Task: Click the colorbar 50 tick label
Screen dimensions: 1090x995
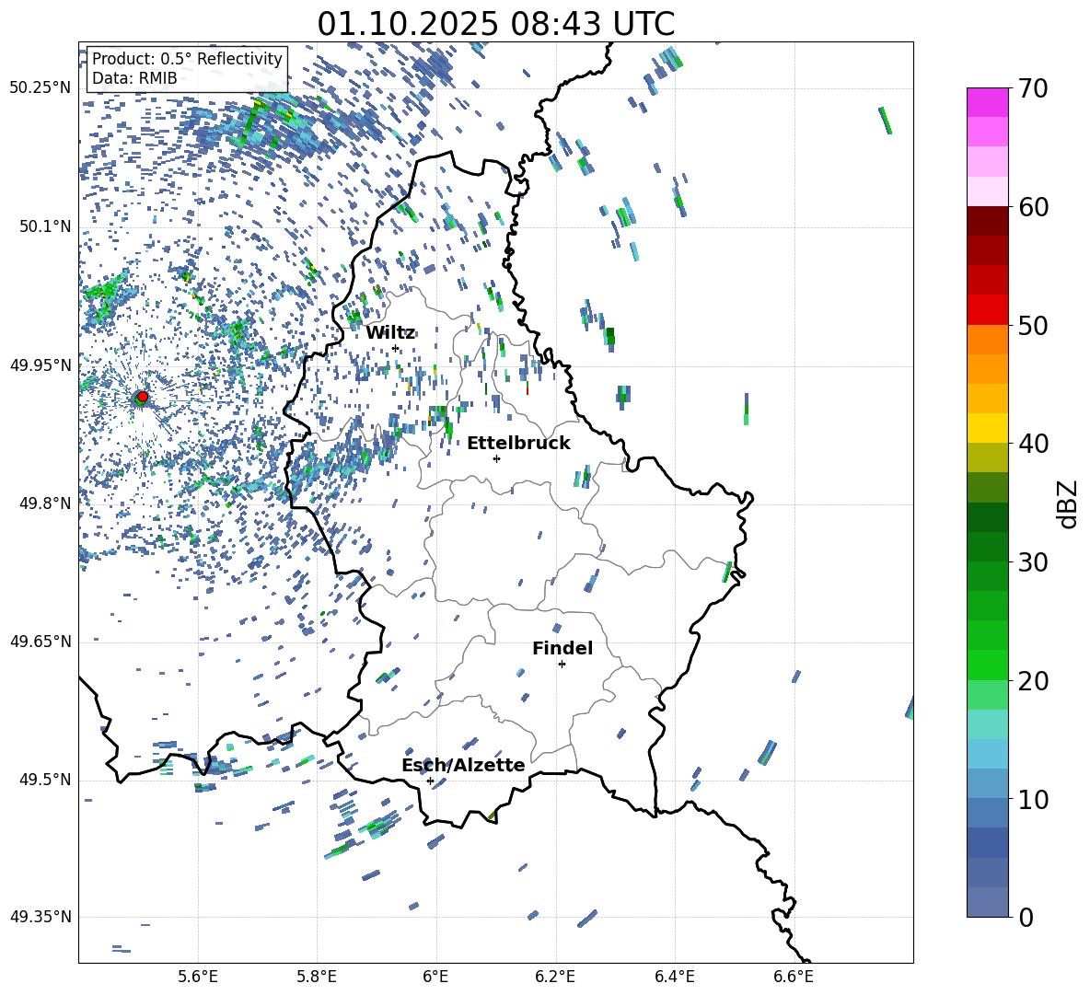Action: click(x=1033, y=325)
